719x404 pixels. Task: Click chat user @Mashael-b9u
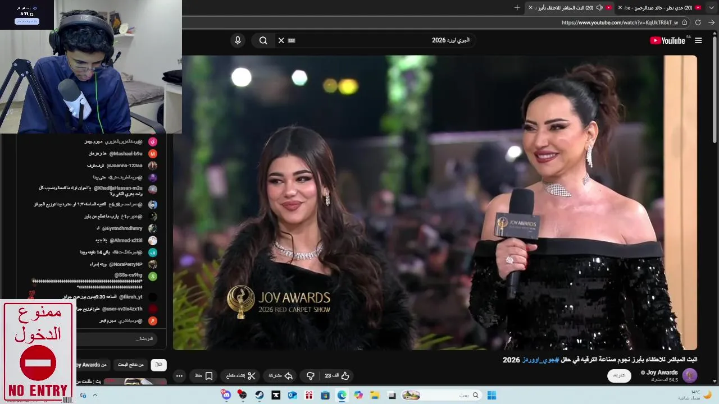click(126, 154)
